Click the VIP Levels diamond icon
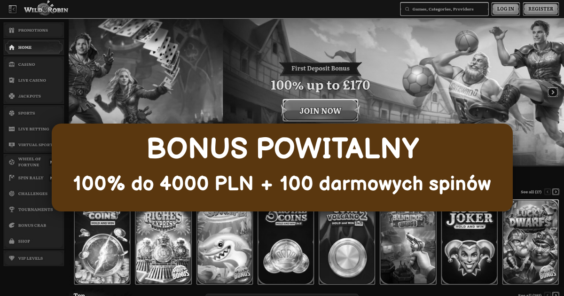 12,258
